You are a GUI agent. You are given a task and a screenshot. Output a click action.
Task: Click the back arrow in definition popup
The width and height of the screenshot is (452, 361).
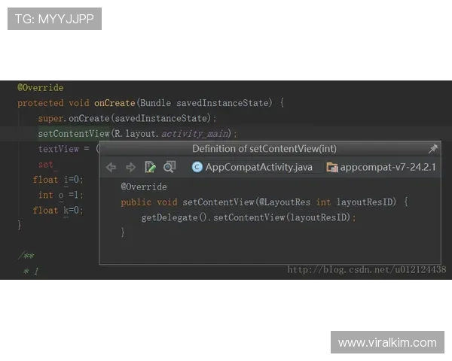[111, 167]
